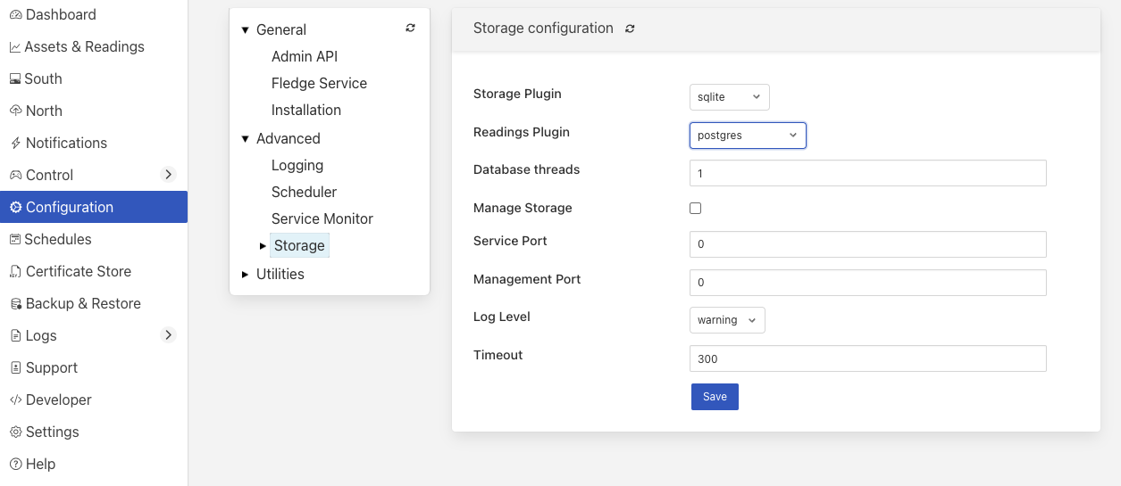Refresh the configuration category tree
The width and height of the screenshot is (1121, 486).
tap(410, 28)
